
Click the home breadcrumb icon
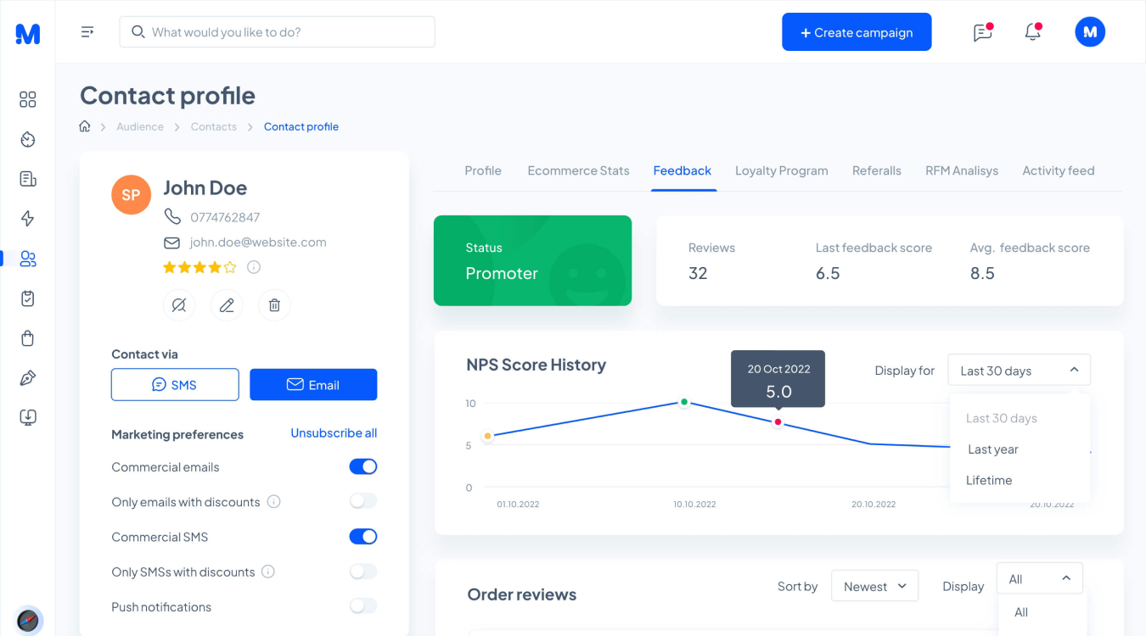click(85, 126)
